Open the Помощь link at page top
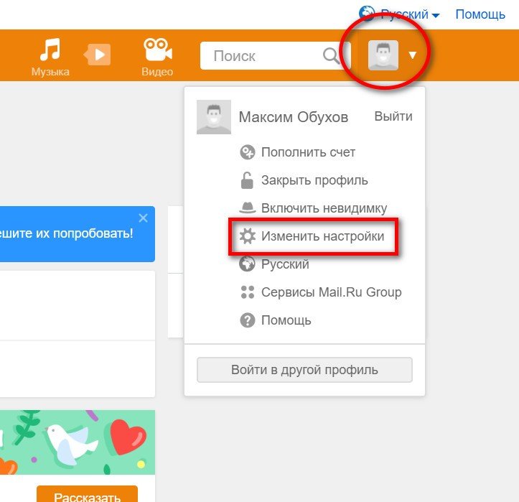This screenshot has height=502, width=519. (x=480, y=14)
